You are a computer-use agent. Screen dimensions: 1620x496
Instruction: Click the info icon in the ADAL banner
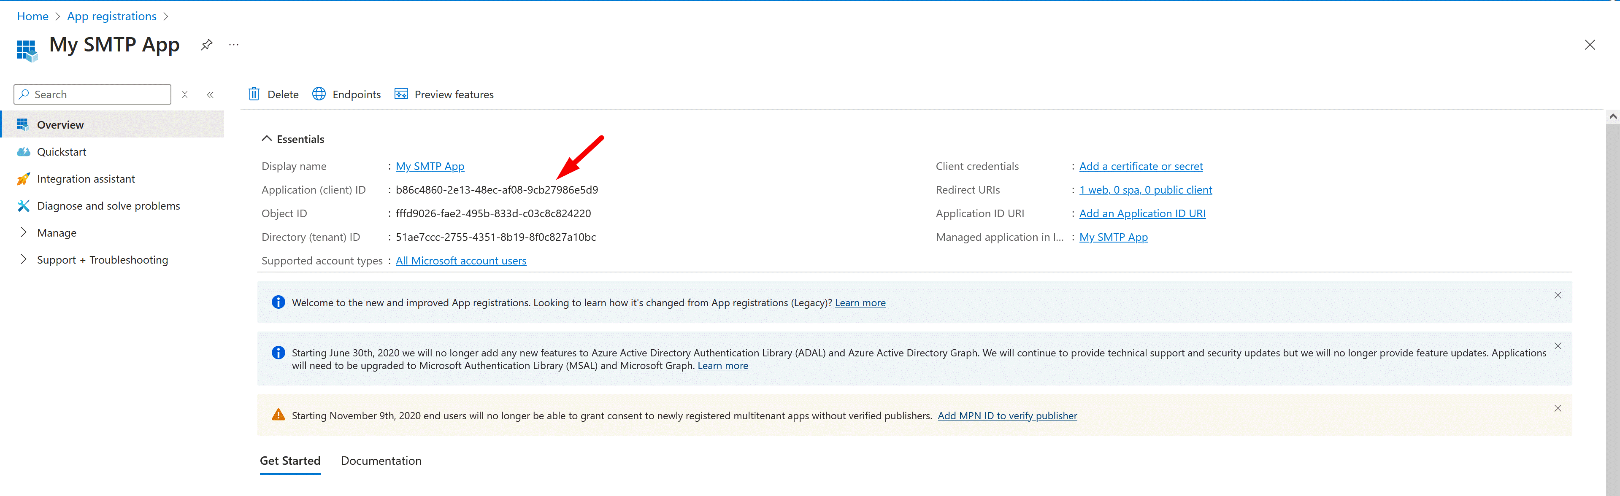(278, 353)
